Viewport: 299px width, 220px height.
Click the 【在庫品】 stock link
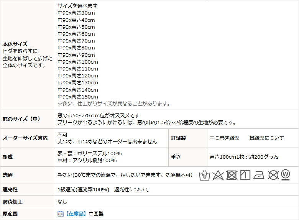tap(76, 214)
